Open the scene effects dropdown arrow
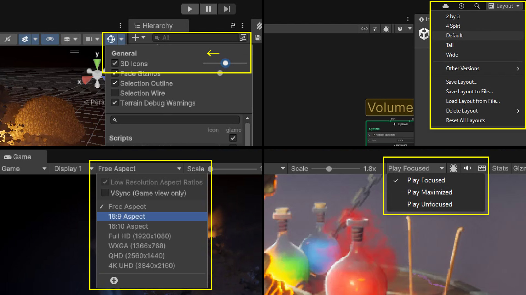The width and height of the screenshot is (526, 295). point(35,39)
